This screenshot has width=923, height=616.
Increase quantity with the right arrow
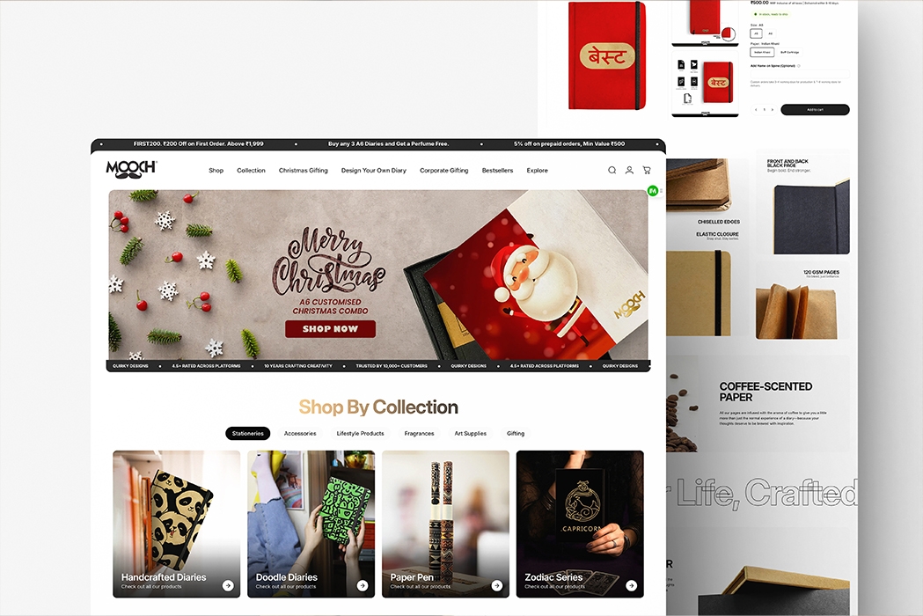[x=773, y=109]
